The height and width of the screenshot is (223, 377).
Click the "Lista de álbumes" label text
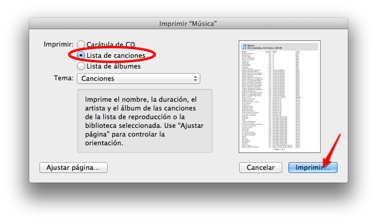tap(114, 66)
